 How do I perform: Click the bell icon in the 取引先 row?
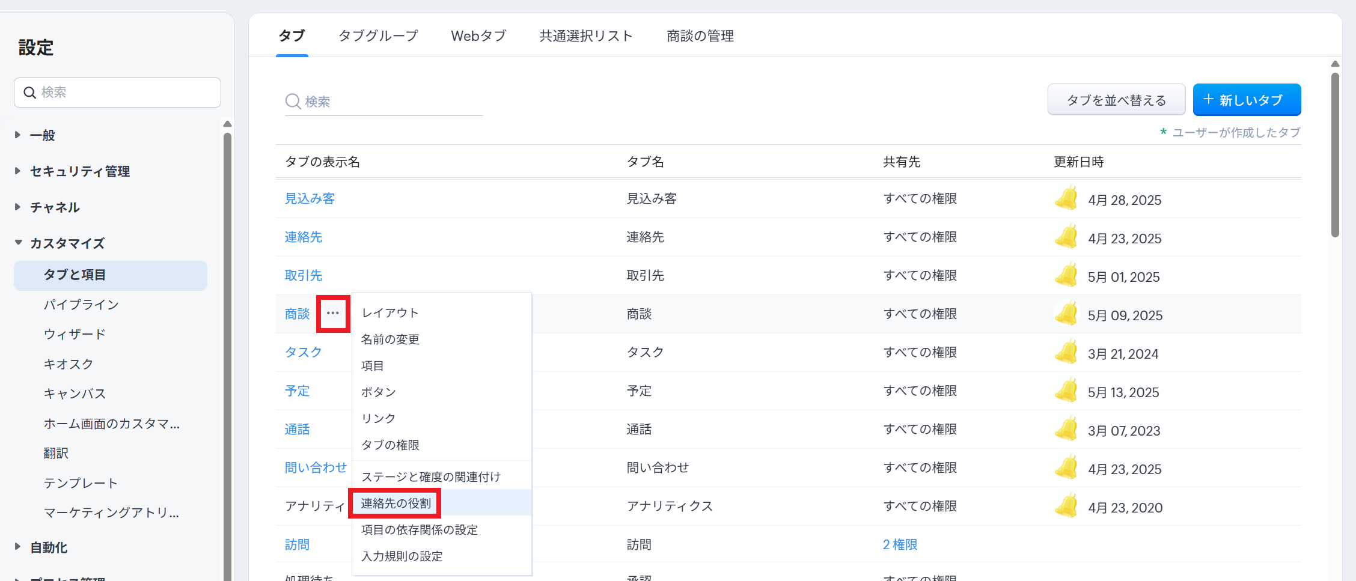pyautogui.click(x=1066, y=276)
